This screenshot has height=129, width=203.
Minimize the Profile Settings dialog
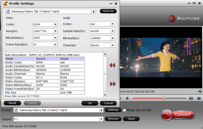111,4
